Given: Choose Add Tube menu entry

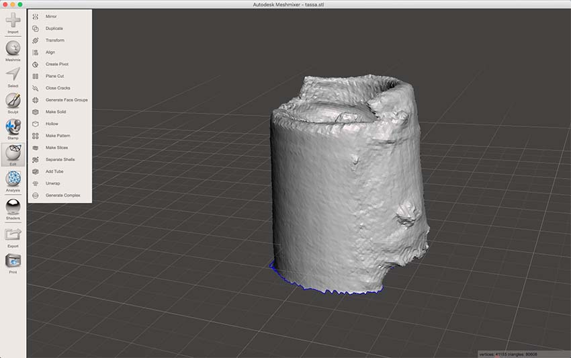Looking at the screenshot, I should point(54,171).
